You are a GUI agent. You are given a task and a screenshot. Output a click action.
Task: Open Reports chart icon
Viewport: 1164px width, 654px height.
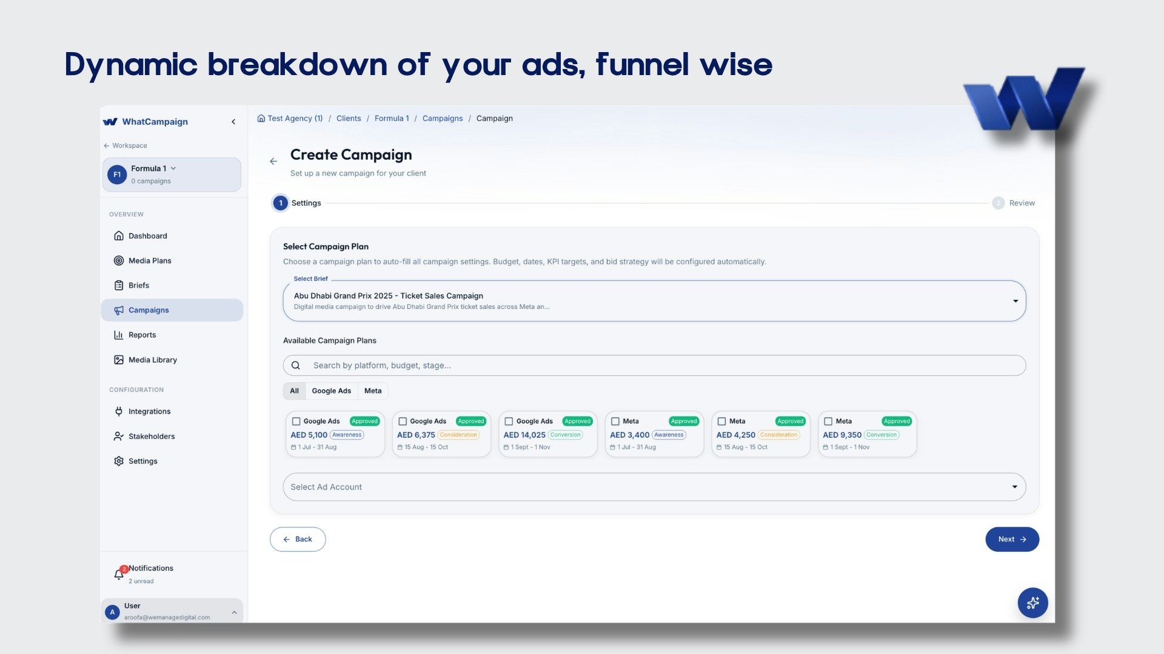pos(119,335)
